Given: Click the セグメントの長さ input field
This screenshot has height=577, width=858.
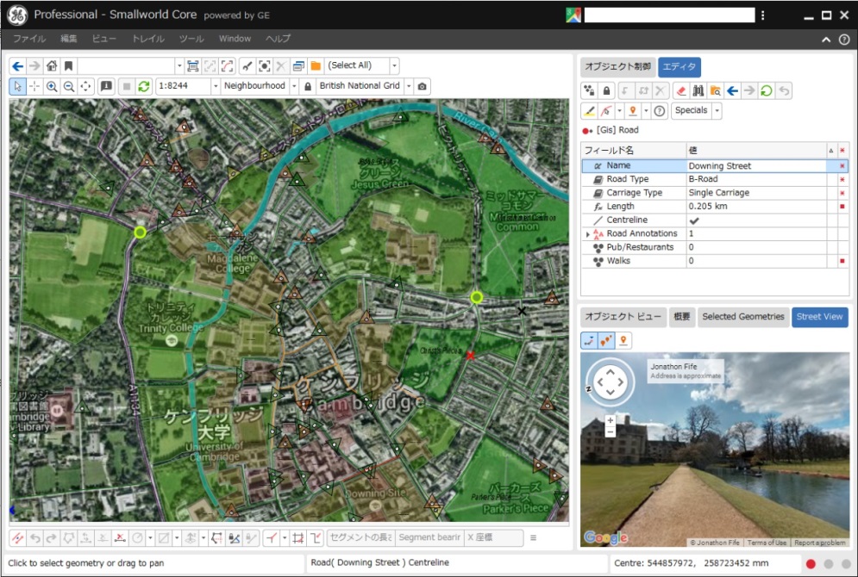Looking at the screenshot, I should (361, 538).
